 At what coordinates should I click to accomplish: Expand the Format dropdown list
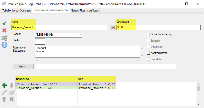[x=80, y=35]
